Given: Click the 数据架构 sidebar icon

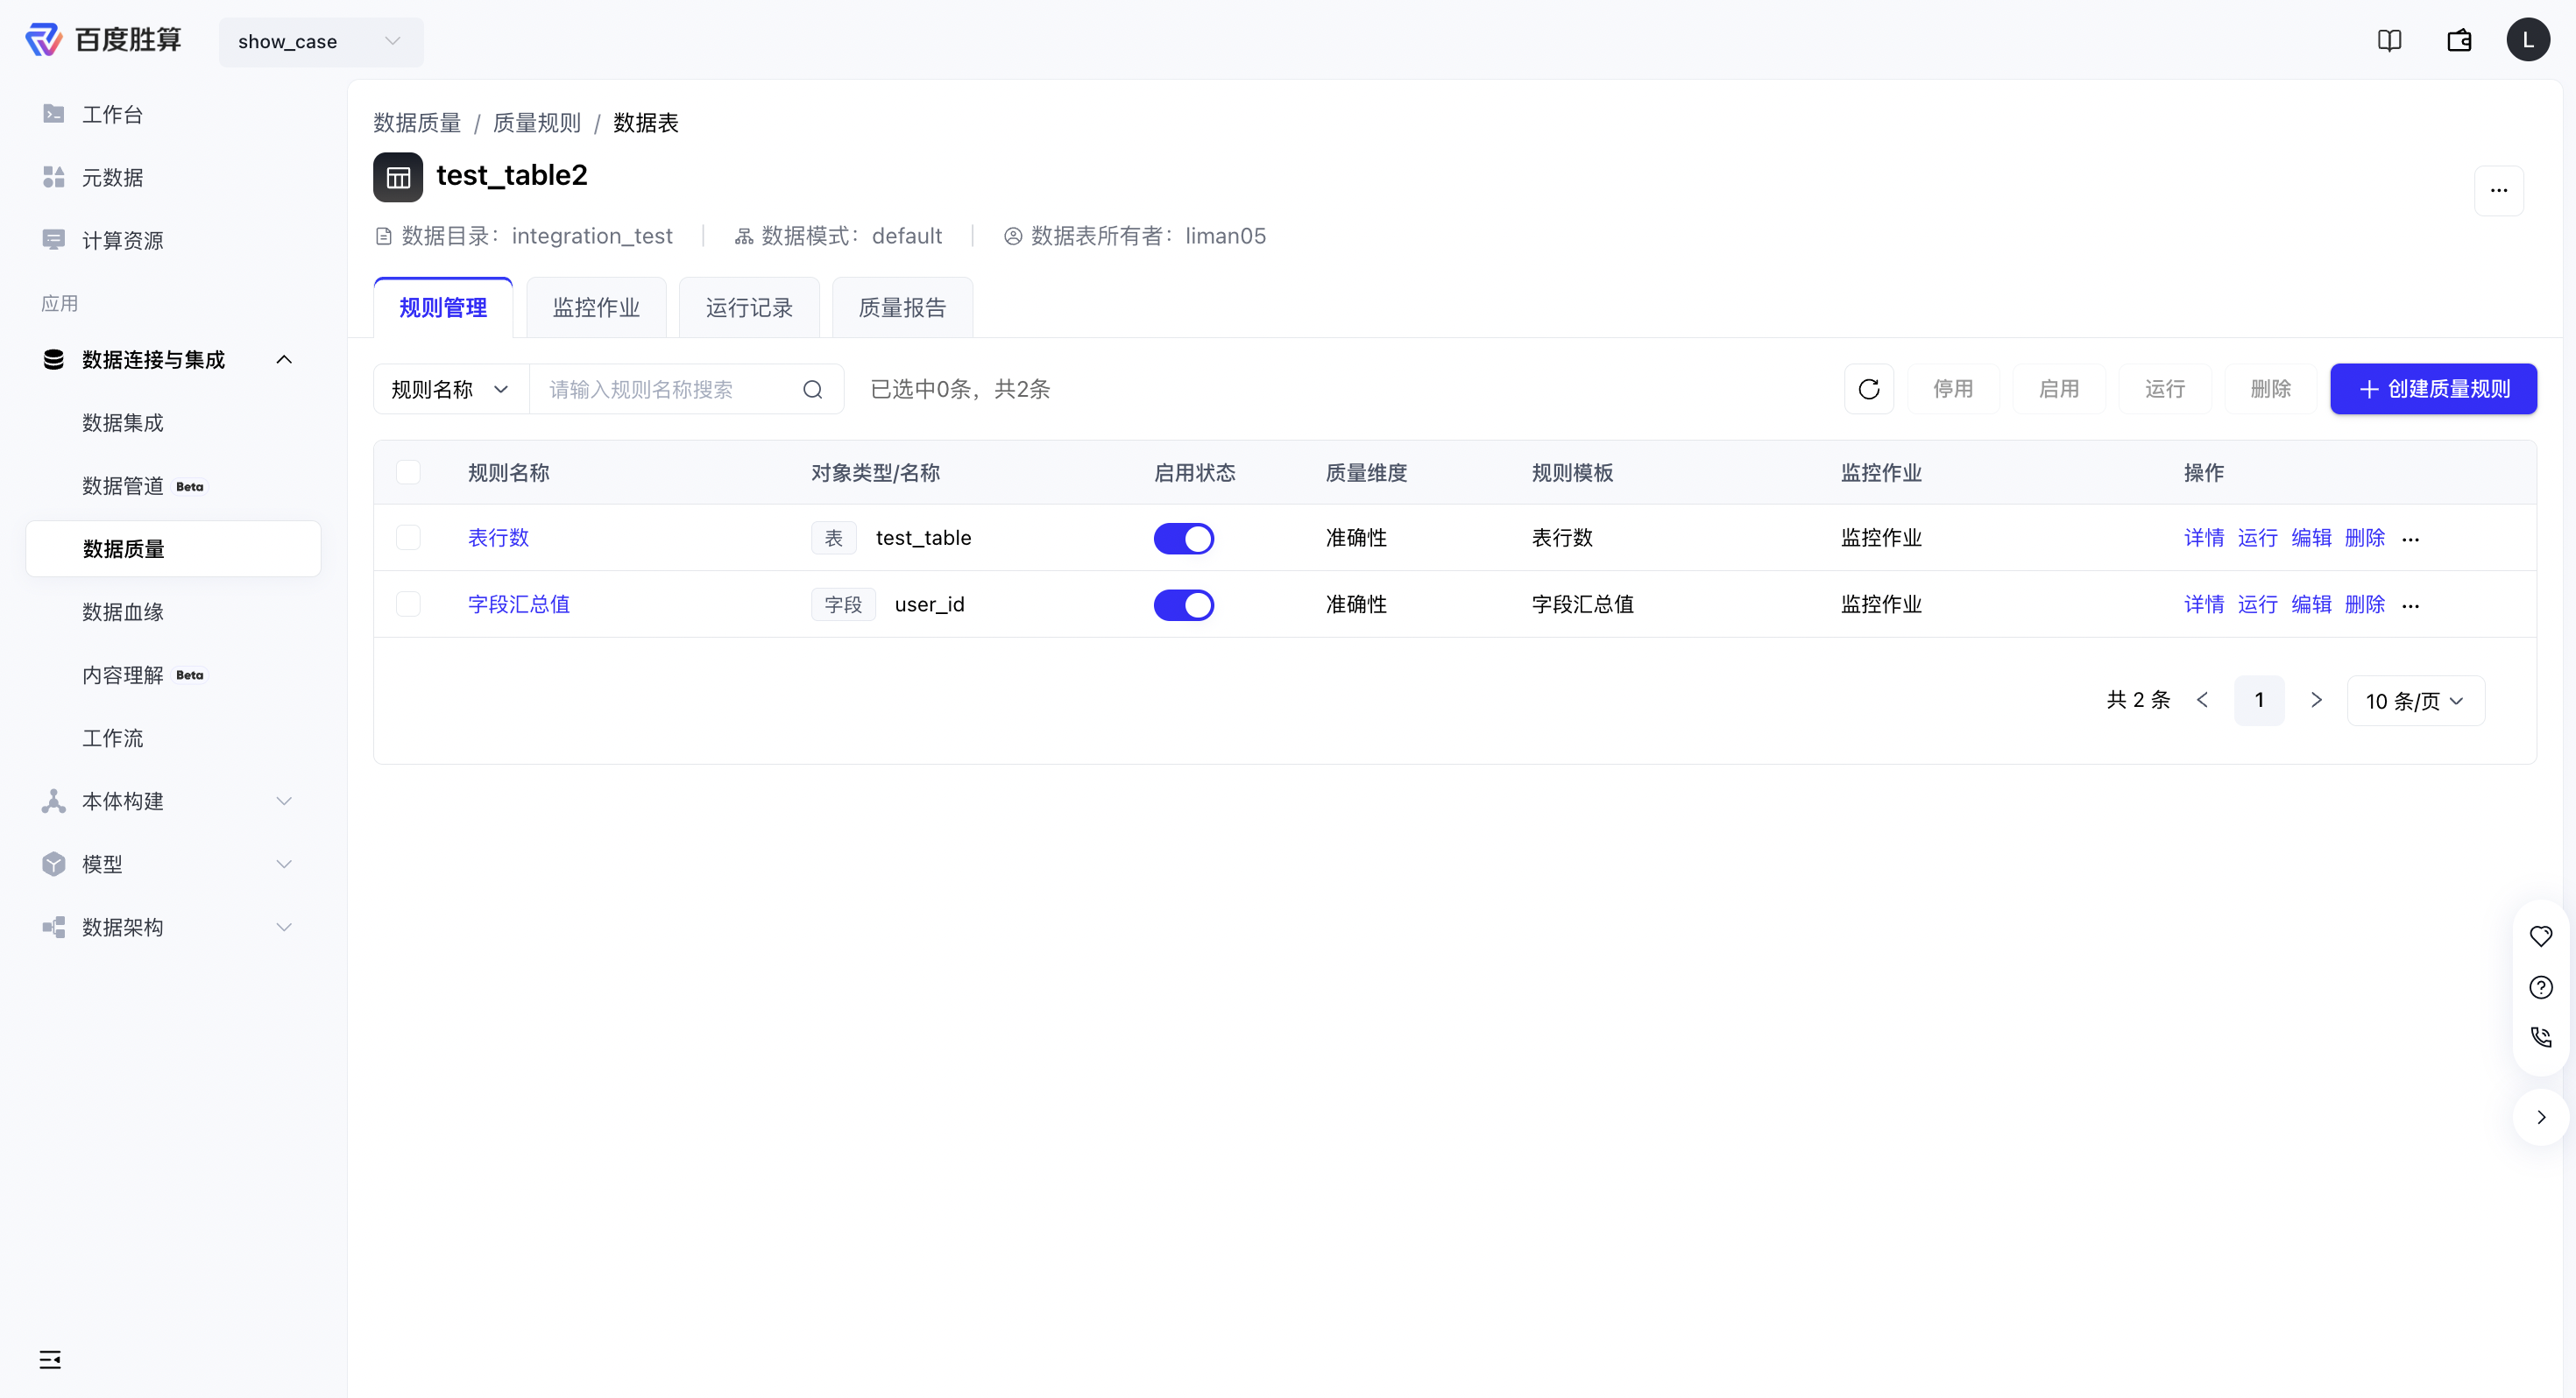Looking at the screenshot, I should point(54,927).
